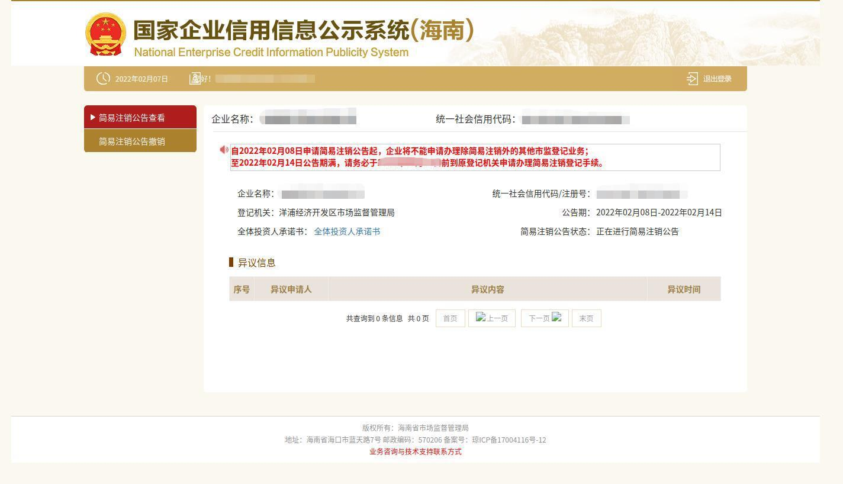Screen dimensions: 843x484
Task: Click the user avatar icon in gold bar
Action: tap(195, 79)
